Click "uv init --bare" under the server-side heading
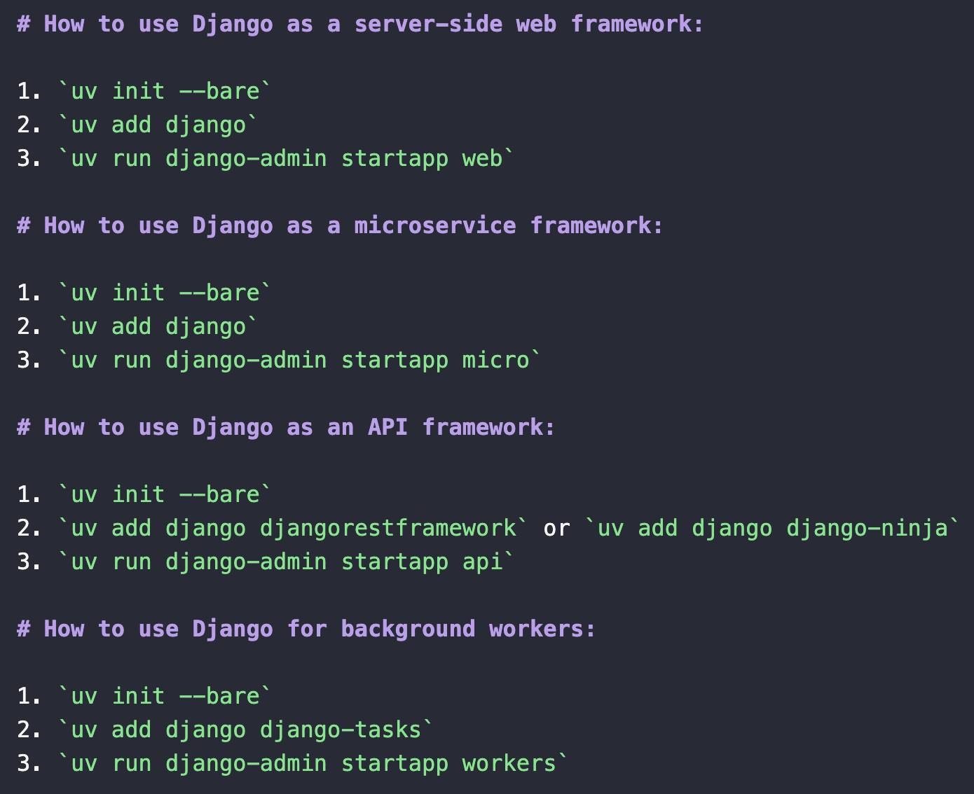The image size is (974, 794). point(165,91)
